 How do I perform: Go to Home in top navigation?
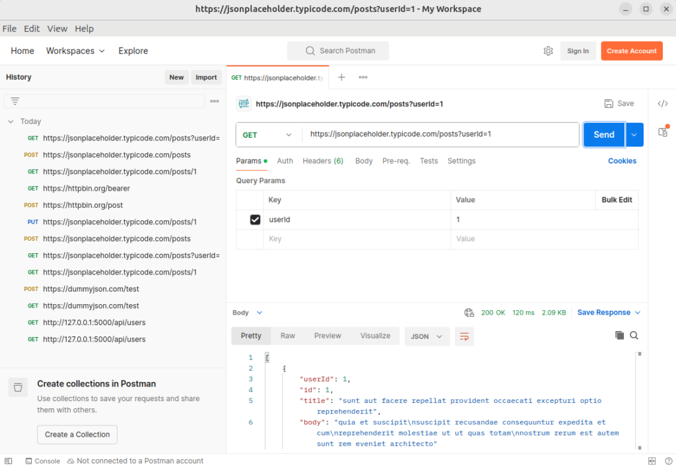(22, 51)
